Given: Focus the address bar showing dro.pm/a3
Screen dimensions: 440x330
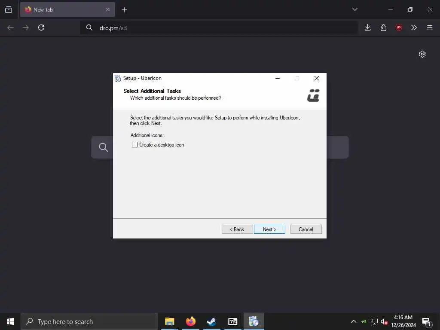Looking at the screenshot, I should (219, 27).
